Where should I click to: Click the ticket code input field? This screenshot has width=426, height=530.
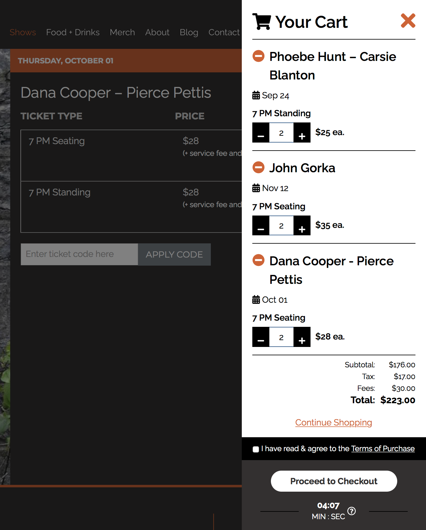pyautogui.click(x=79, y=254)
